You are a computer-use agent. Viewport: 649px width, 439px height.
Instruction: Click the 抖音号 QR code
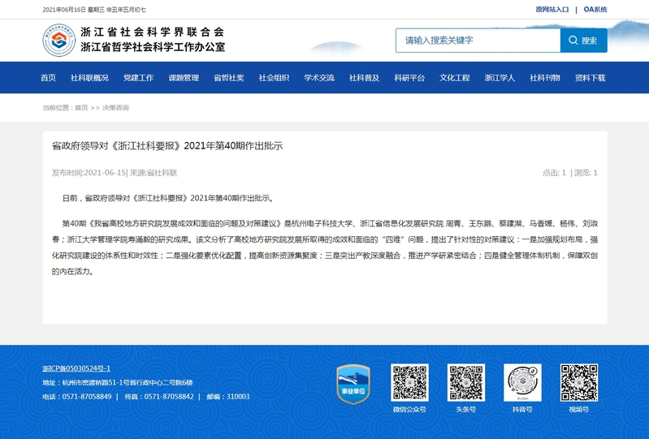point(522,382)
